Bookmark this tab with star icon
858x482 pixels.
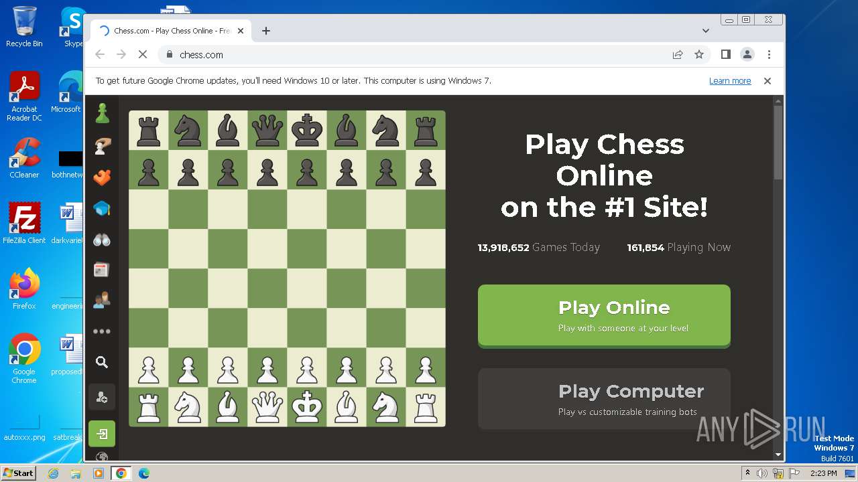click(x=699, y=54)
